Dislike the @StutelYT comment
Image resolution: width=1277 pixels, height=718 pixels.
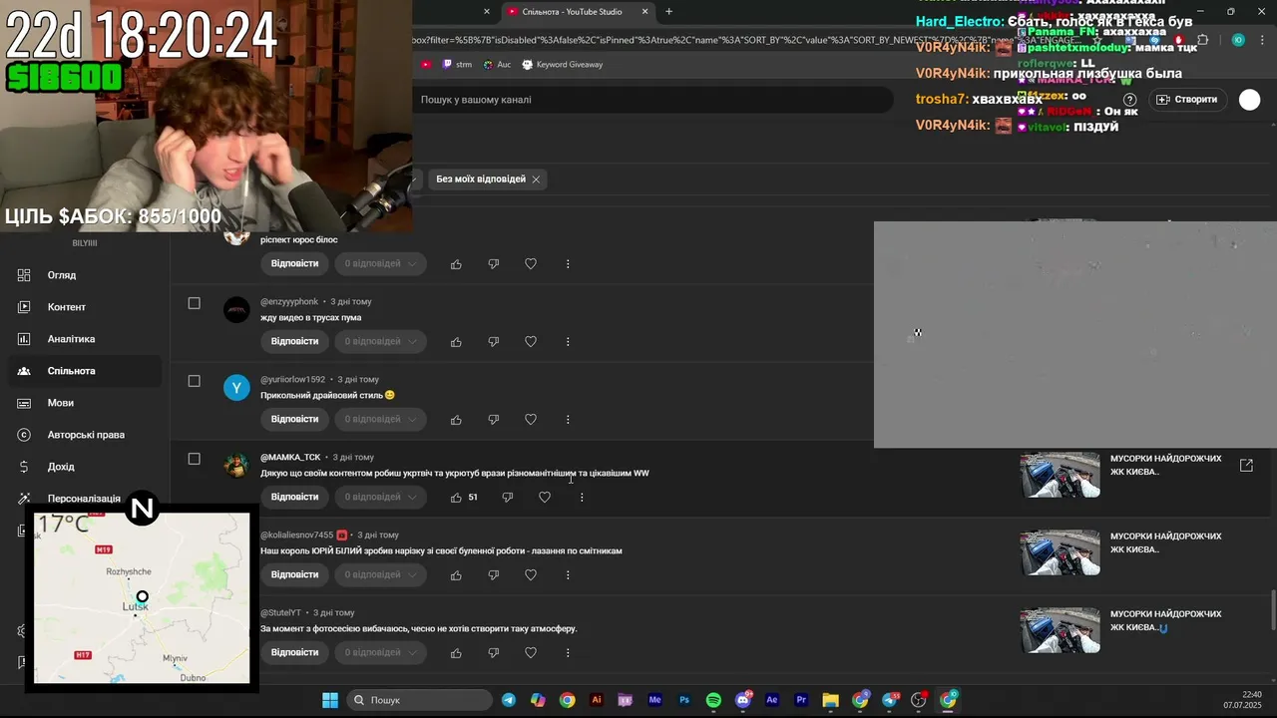(x=493, y=653)
